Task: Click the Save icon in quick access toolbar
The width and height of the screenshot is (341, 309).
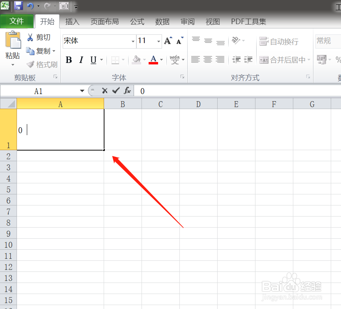Action: [x=19, y=6]
